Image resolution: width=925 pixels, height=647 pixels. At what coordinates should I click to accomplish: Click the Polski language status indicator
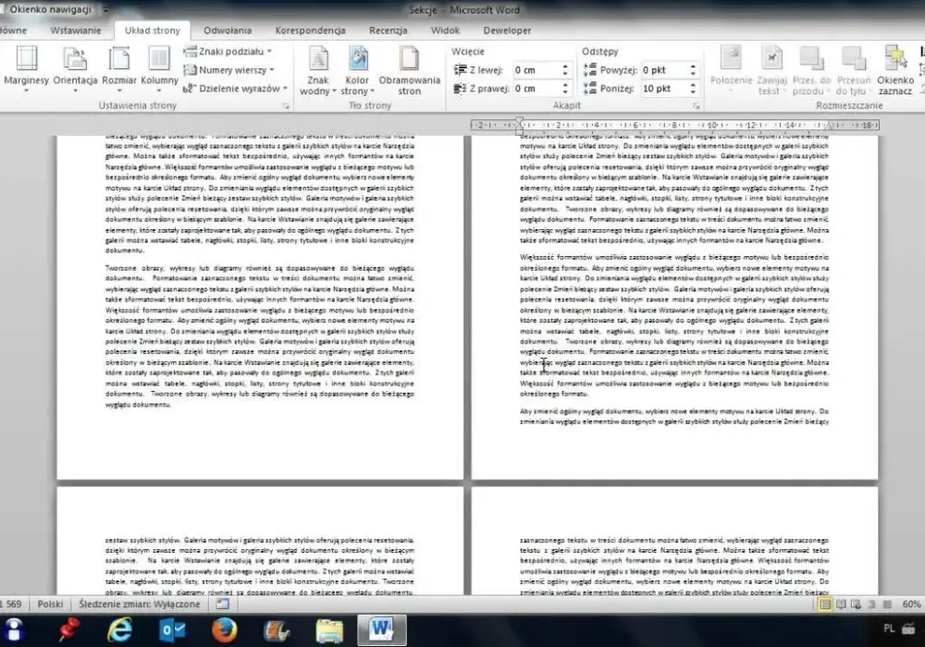[50, 604]
